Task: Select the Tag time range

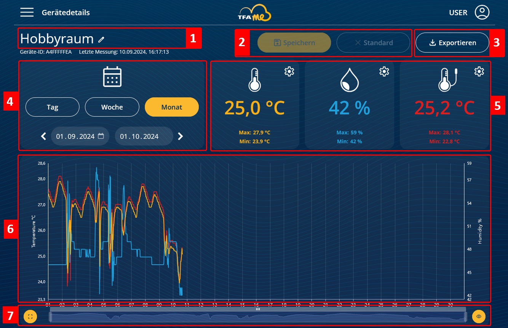Action: coord(53,107)
